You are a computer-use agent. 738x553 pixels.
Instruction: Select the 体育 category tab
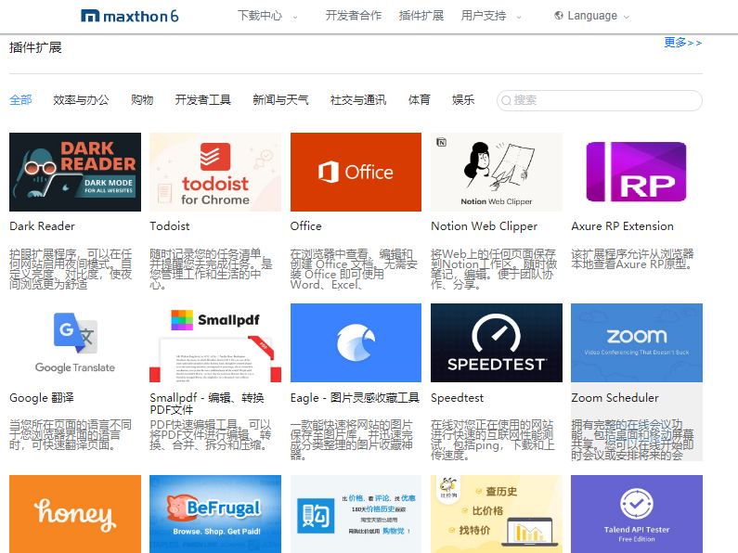coord(420,99)
